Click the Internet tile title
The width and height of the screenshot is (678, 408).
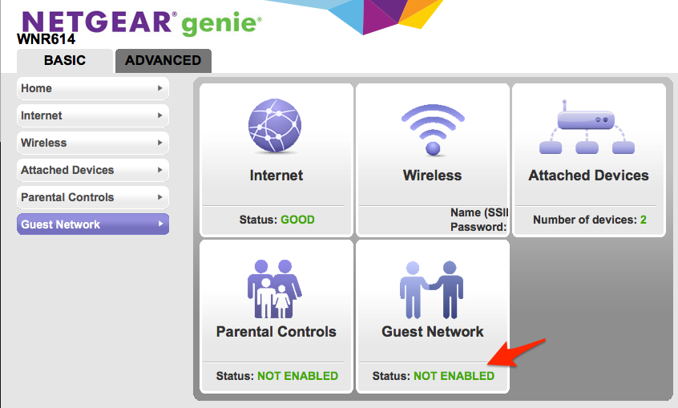(x=276, y=176)
